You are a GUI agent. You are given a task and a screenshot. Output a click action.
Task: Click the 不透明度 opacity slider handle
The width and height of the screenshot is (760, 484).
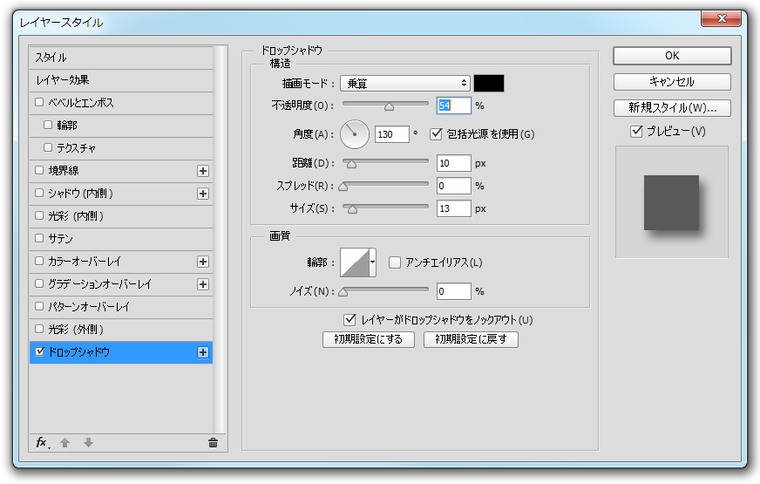pyautogui.click(x=389, y=106)
